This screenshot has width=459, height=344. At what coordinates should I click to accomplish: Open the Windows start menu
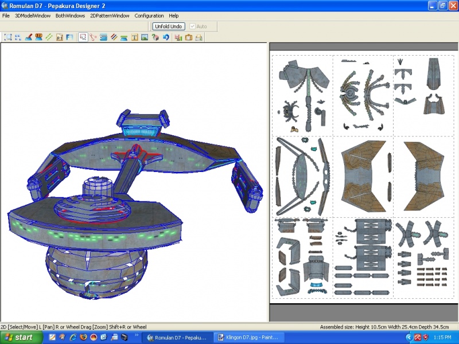21,337
